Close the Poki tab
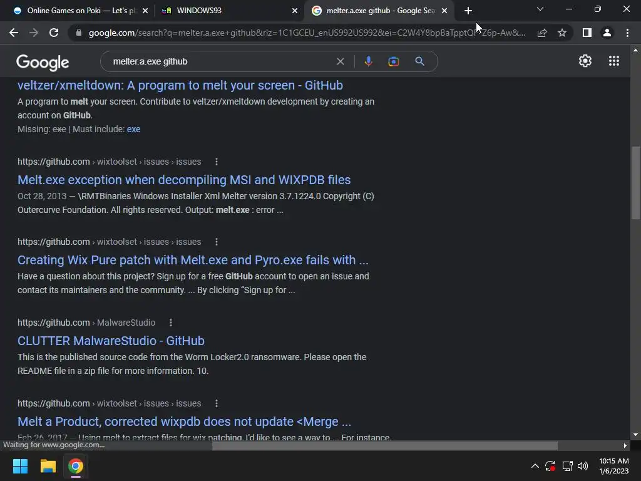The image size is (641, 481). [145, 11]
